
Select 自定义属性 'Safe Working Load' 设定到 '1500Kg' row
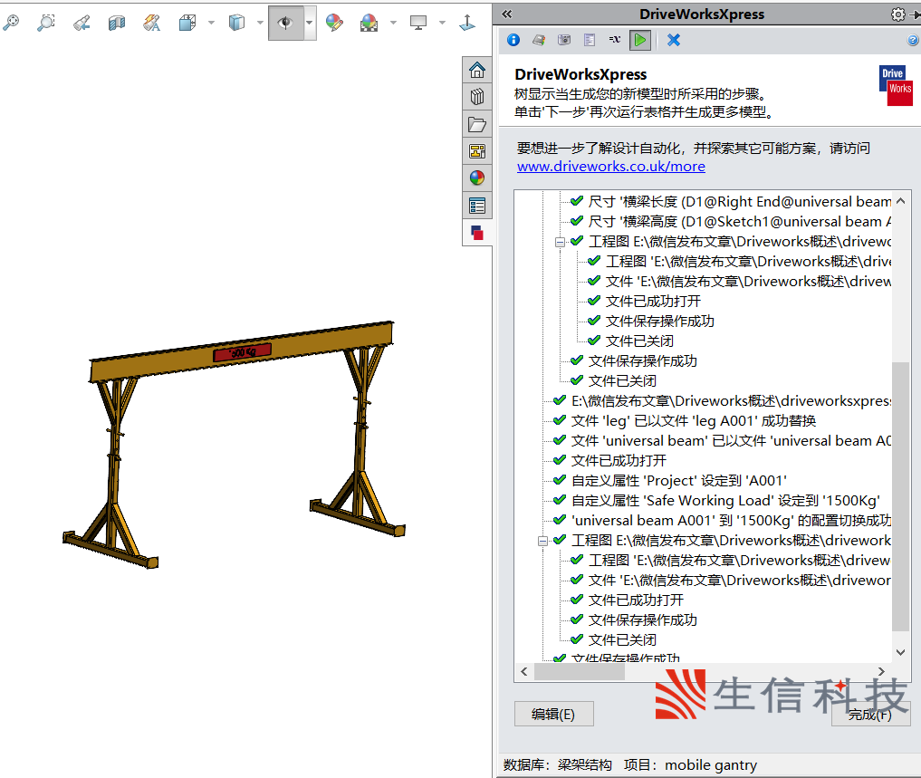716,501
